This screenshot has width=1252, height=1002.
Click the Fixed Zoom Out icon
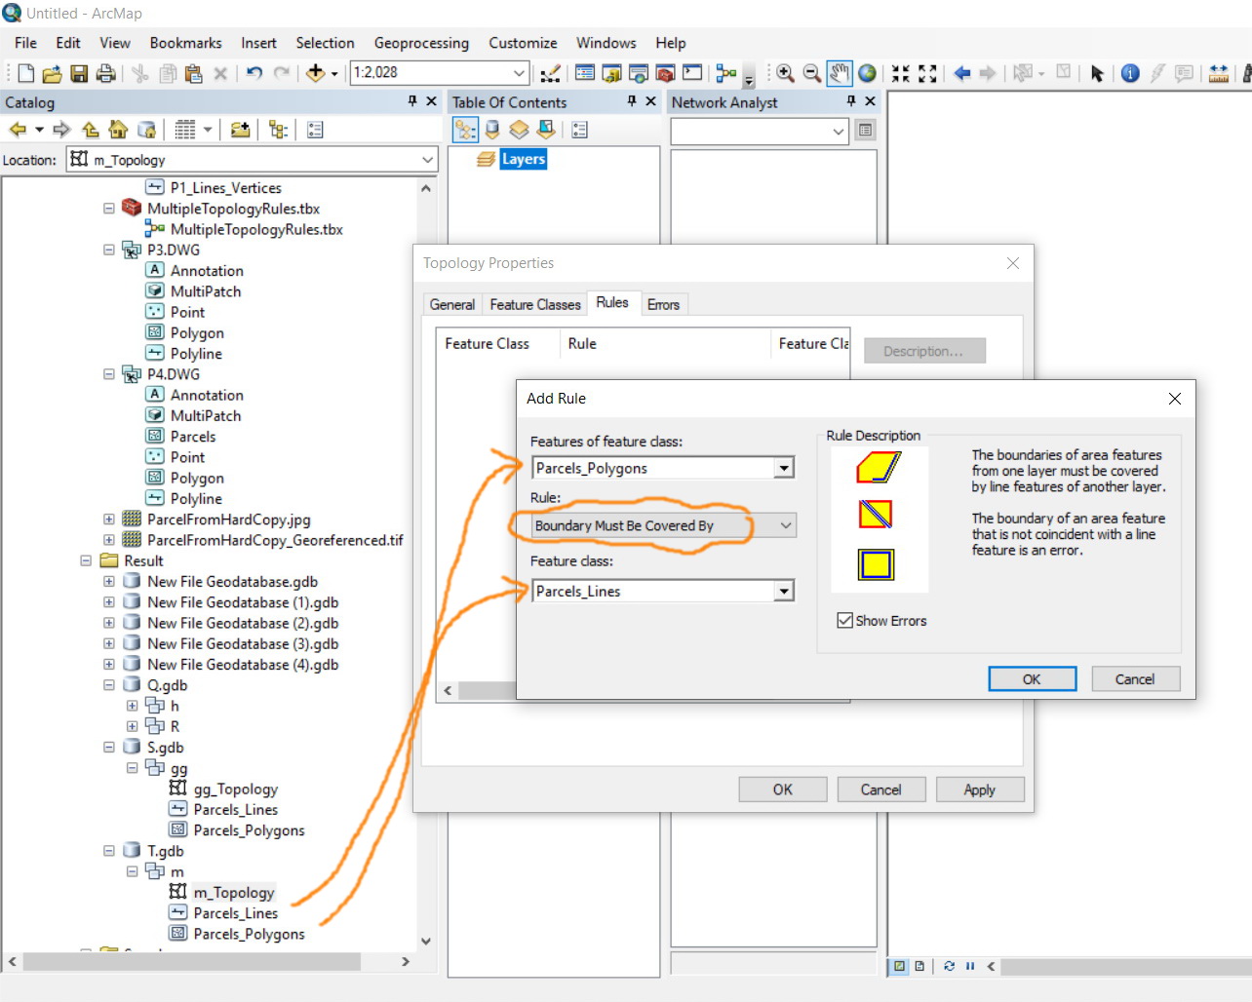click(x=927, y=73)
